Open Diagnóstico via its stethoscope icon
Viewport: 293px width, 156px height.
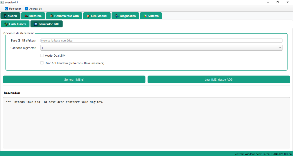(117, 16)
